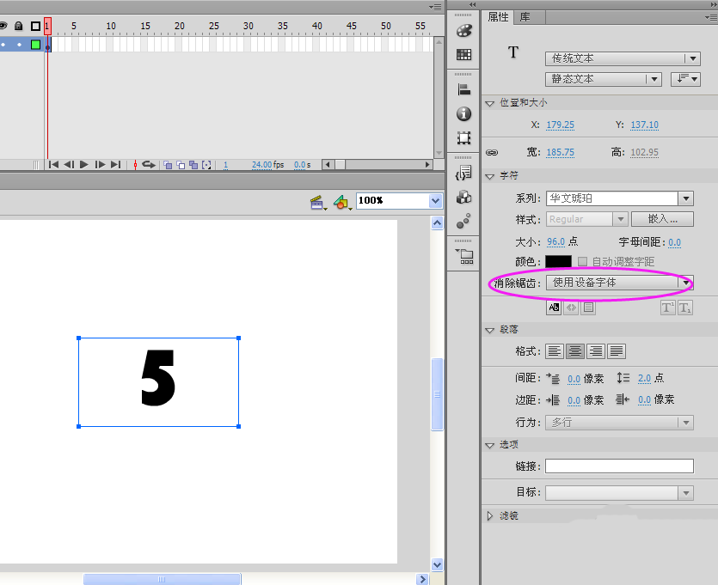Open the Color panel palette icon
The width and height of the screenshot is (718, 585).
click(463, 31)
